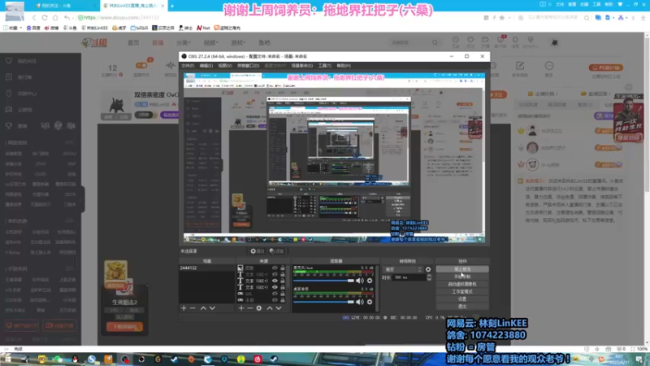This screenshot has height=366, width=650.
Task: Toggle visibility of the second 文本 (GDI+) source
Action: [275, 281]
